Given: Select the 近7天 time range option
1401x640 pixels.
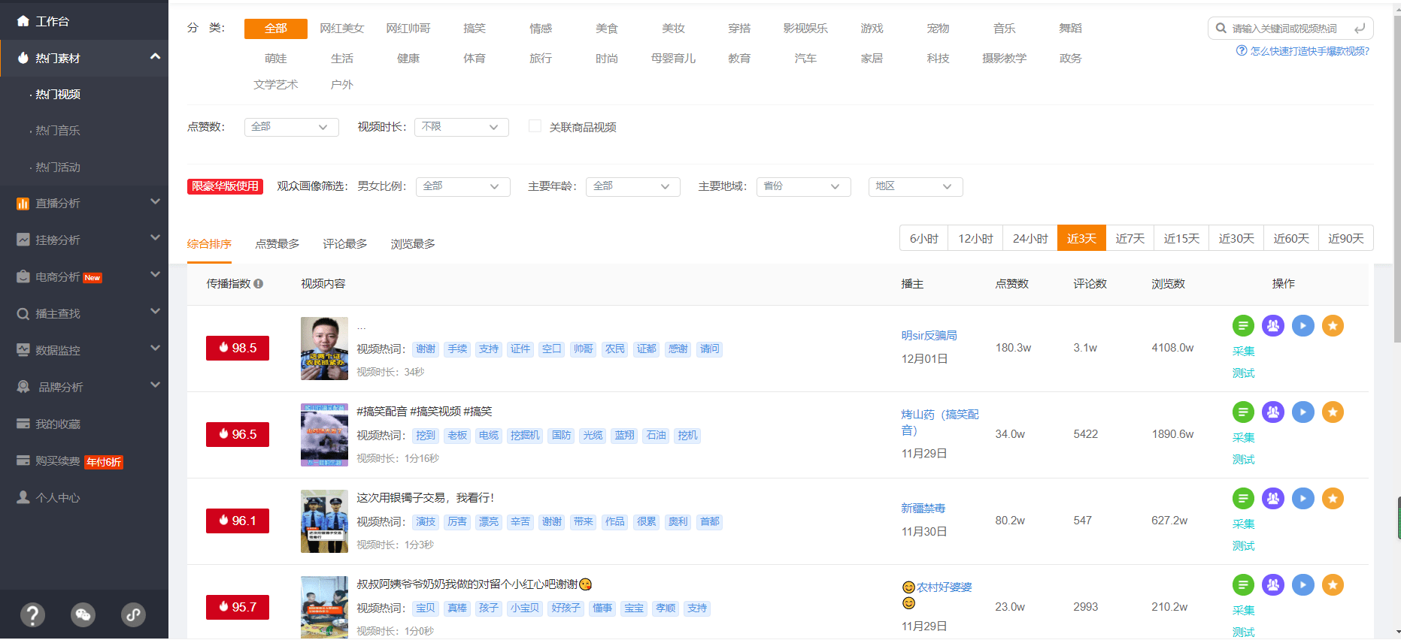Looking at the screenshot, I should (1130, 238).
